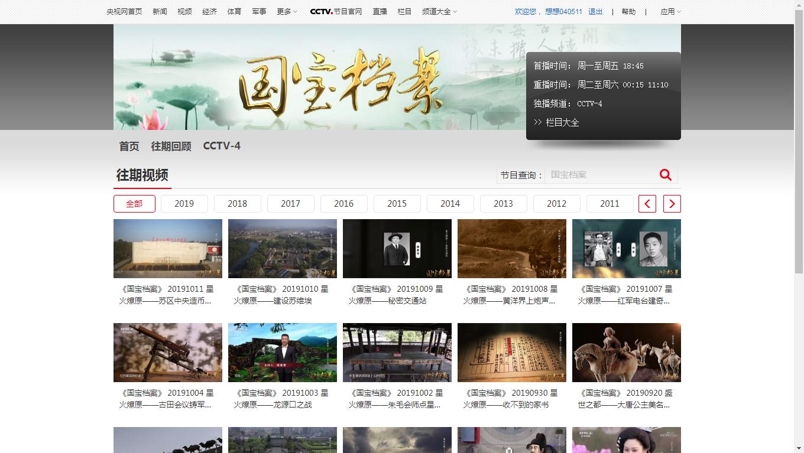Open the 军事 section
The image size is (804, 453).
(259, 11)
